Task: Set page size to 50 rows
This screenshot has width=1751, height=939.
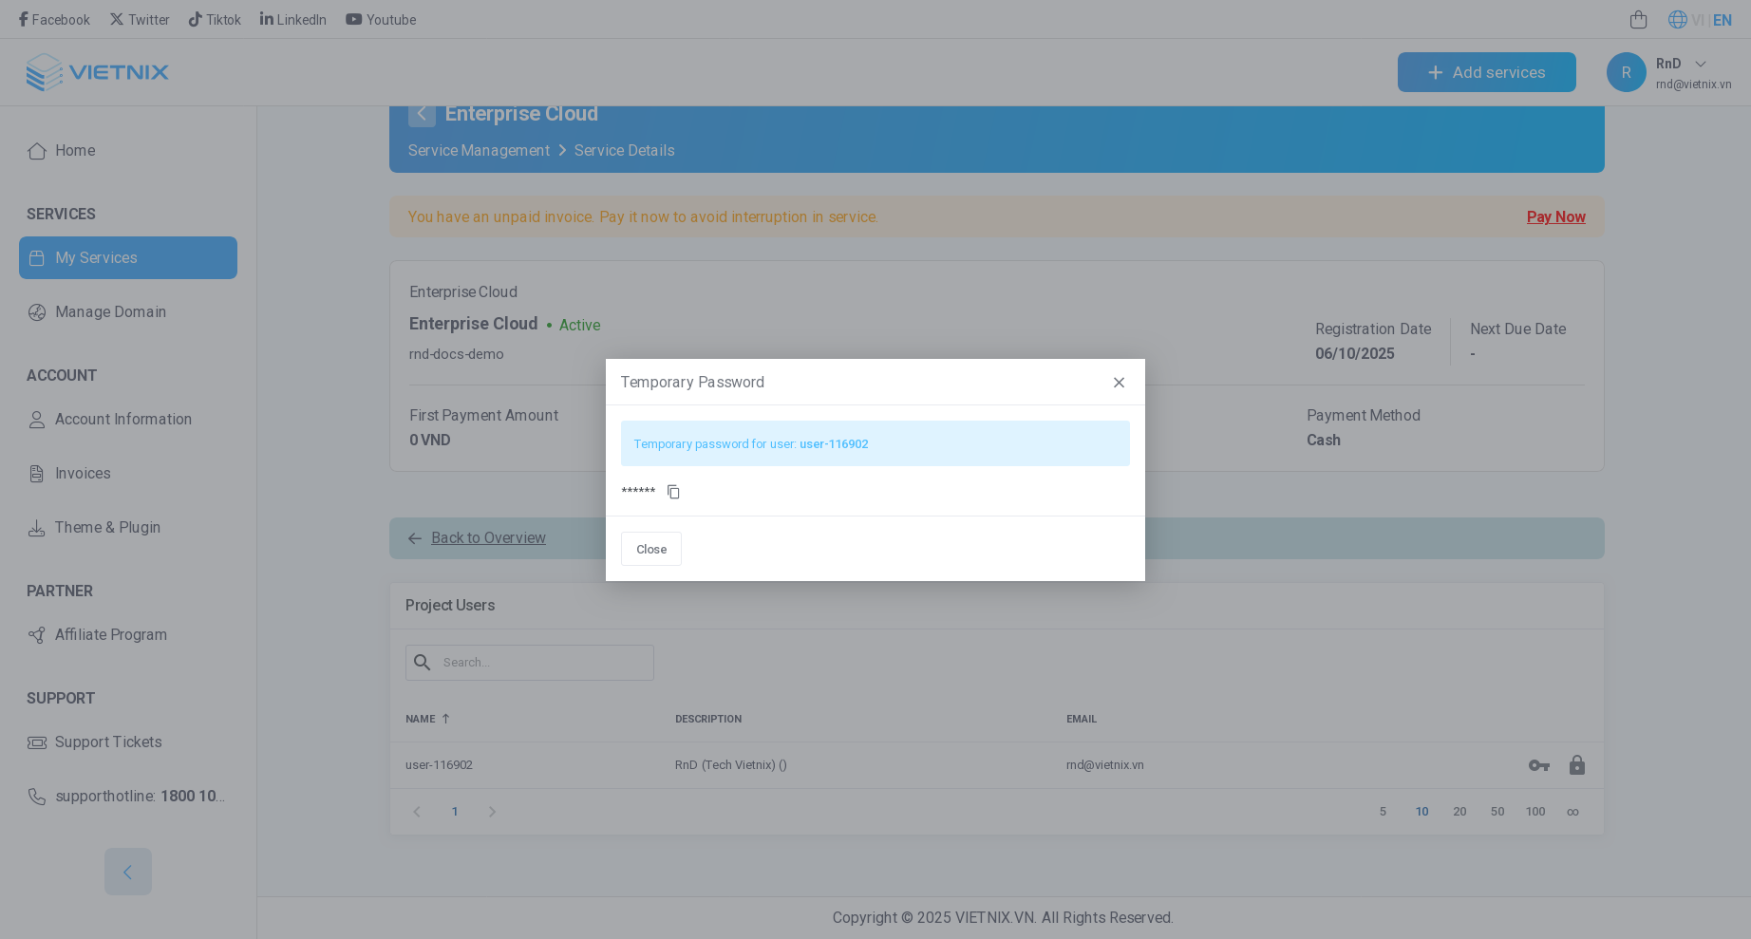Action: [x=1497, y=812]
